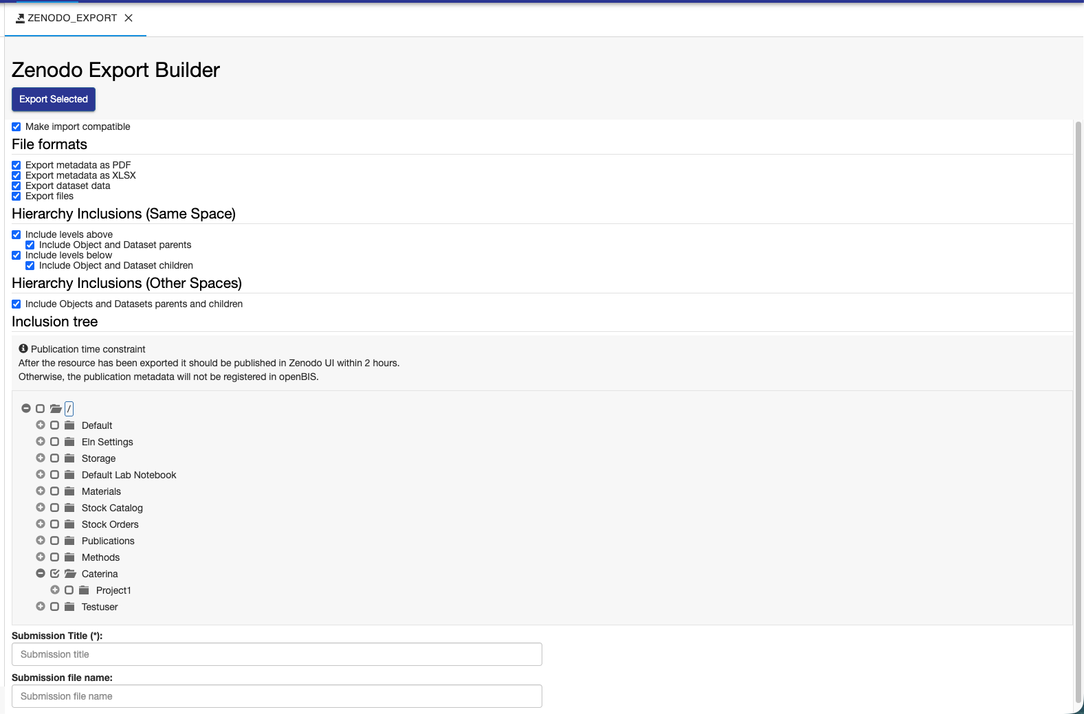Expand the Default tree node
This screenshot has width=1084, height=714.
[41, 425]
